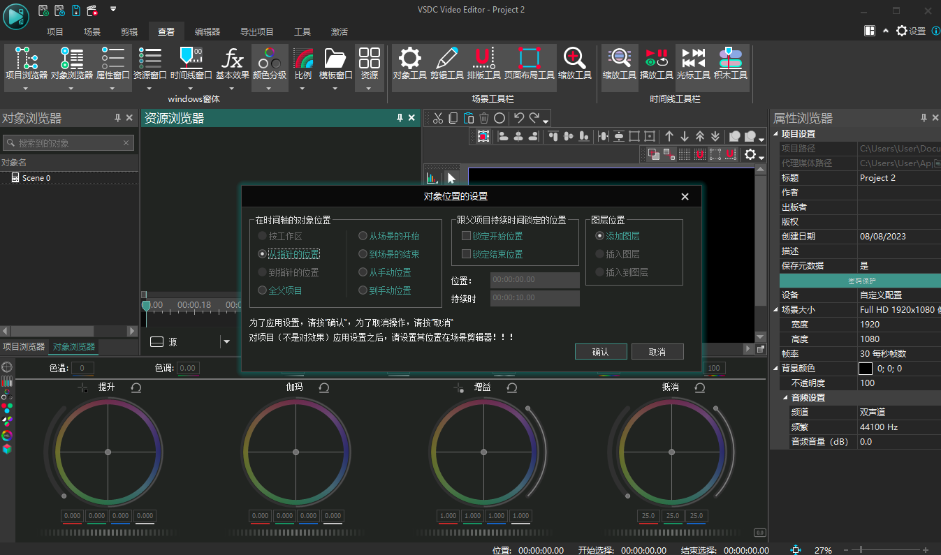Click the 背景颜色 black swatch
941x555 pixels.
[866, 369]
